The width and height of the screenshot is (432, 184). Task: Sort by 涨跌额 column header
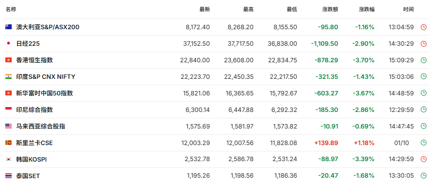330,9
